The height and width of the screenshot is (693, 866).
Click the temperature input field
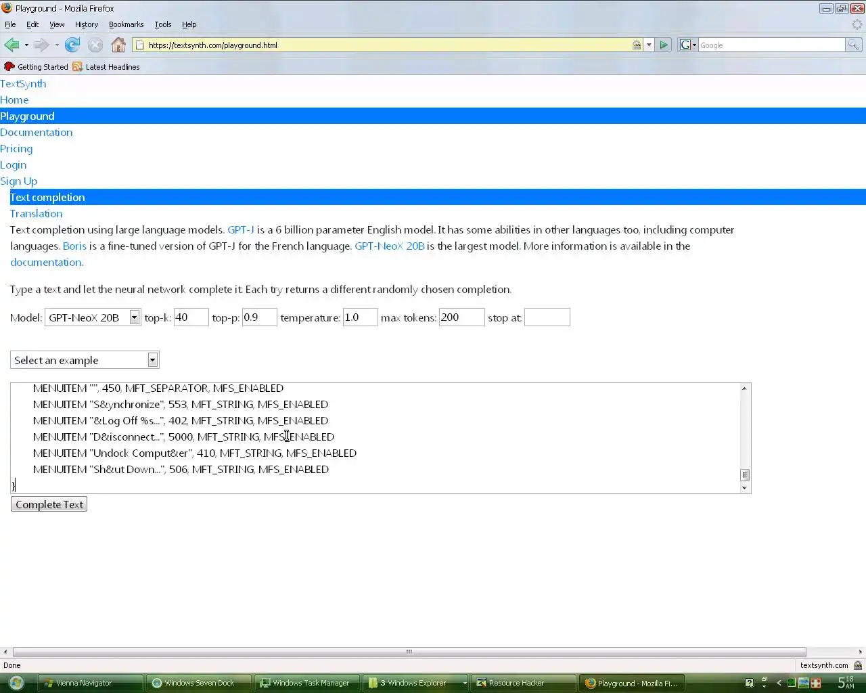click(x=360, y=317)
